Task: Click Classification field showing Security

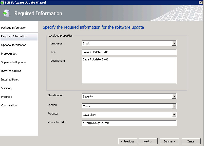Action: pyautogui.click(x=129, y=96)
